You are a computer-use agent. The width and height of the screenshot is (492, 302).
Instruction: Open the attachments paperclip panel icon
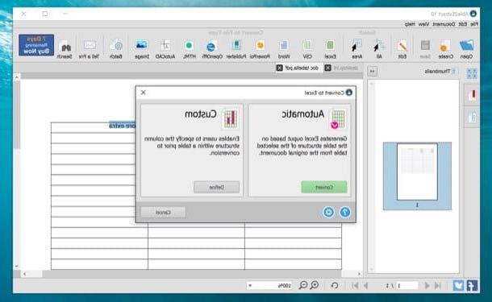472,117
